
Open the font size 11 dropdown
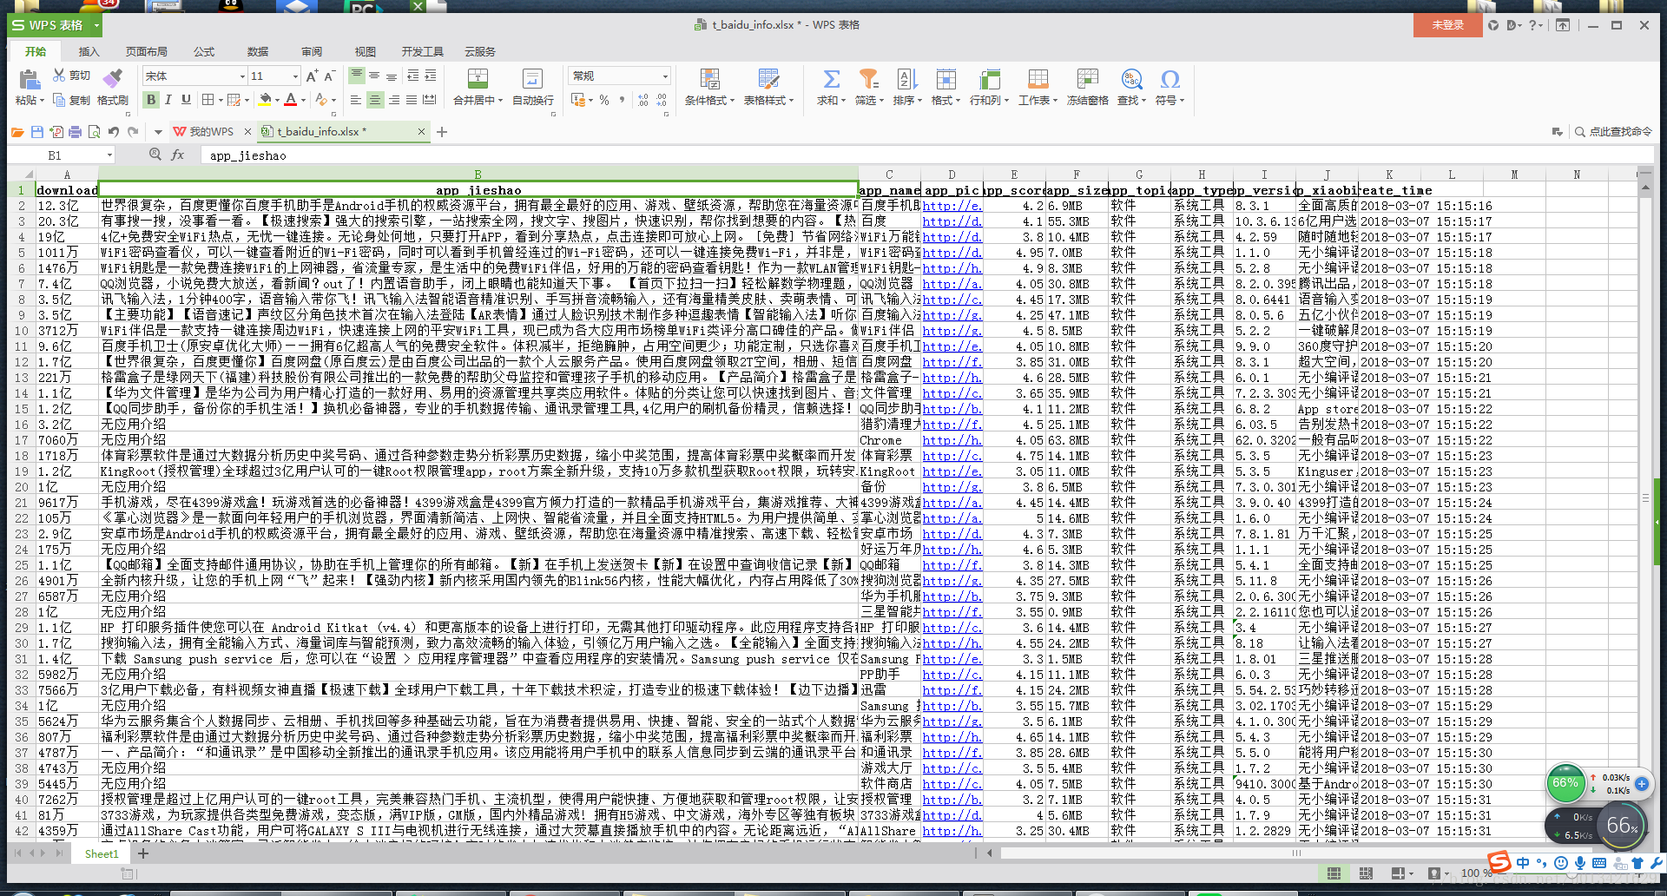pos(295,76)
